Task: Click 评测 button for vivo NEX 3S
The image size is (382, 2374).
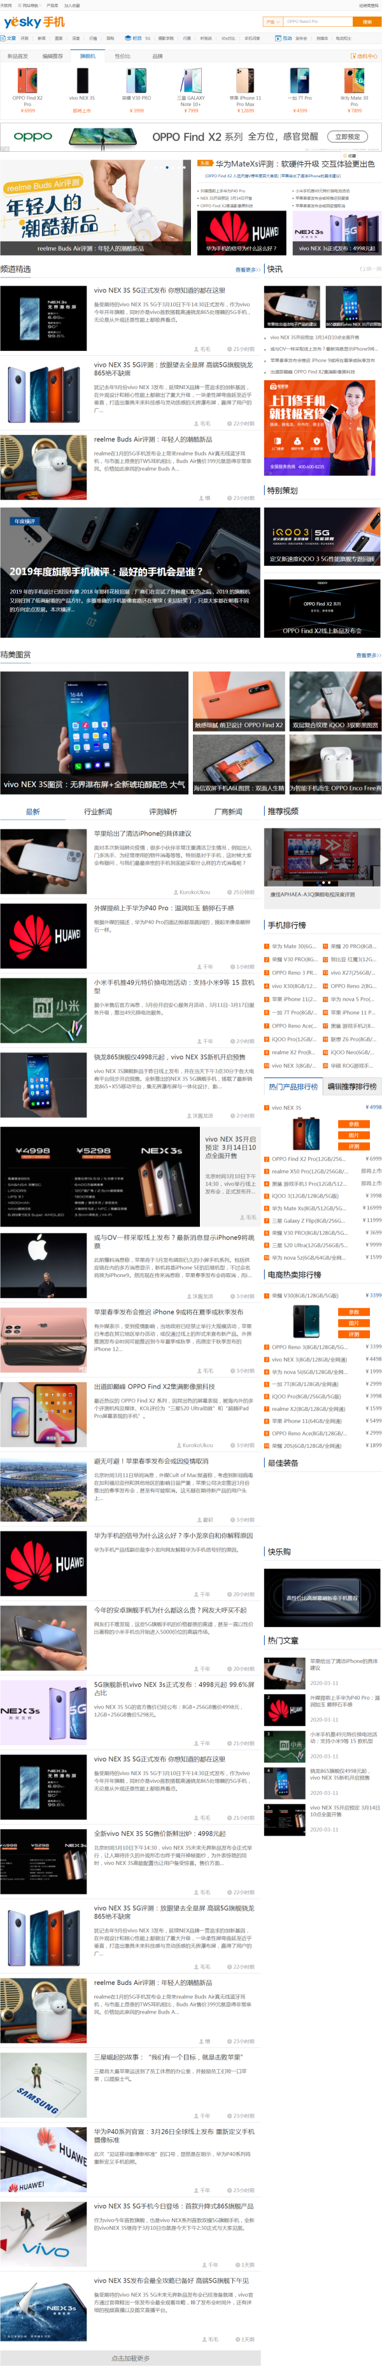Action: point(353,1146)
